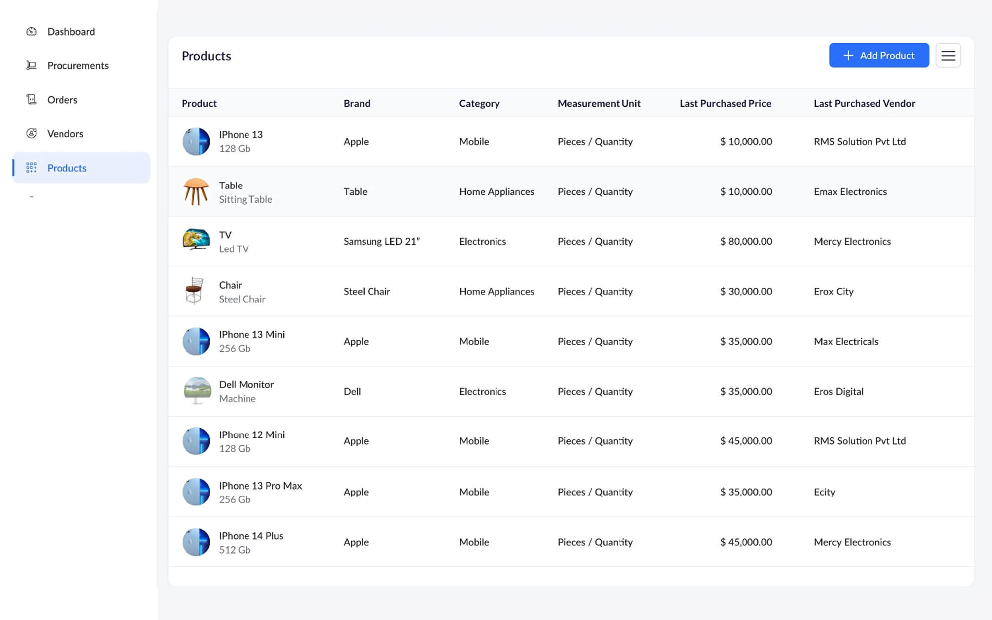The height and width of the screenshot is (620, 992).
Task: Sort by the Brand column header
Action: tap(357, 103)
